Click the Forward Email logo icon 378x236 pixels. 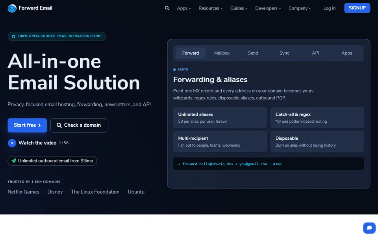pos(12,8)
